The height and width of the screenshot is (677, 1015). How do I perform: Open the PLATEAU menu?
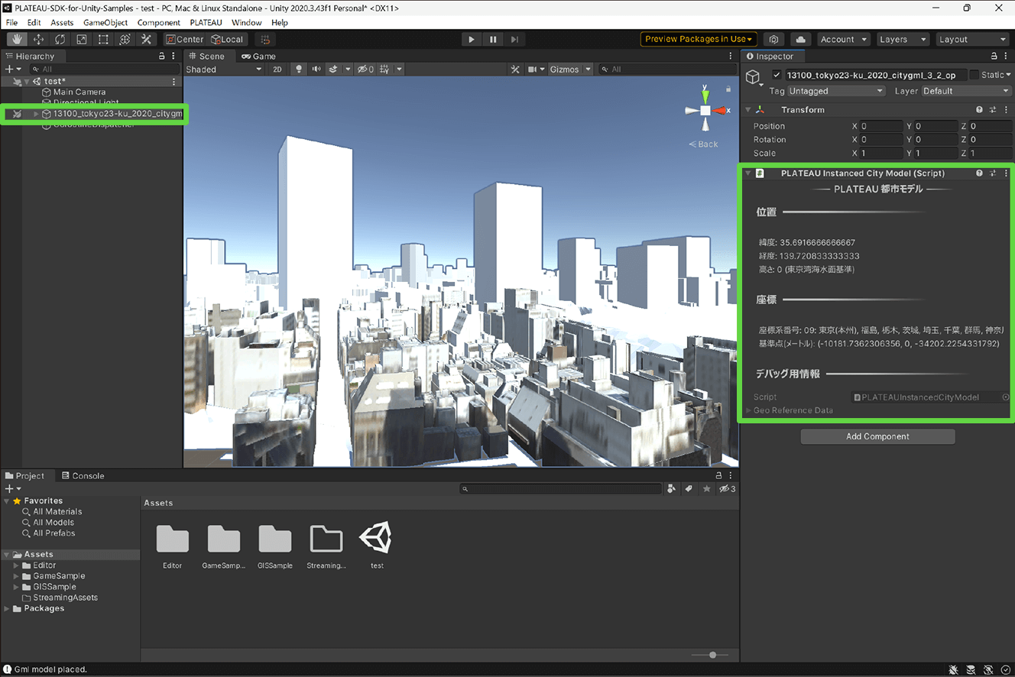tap(206, 22)
